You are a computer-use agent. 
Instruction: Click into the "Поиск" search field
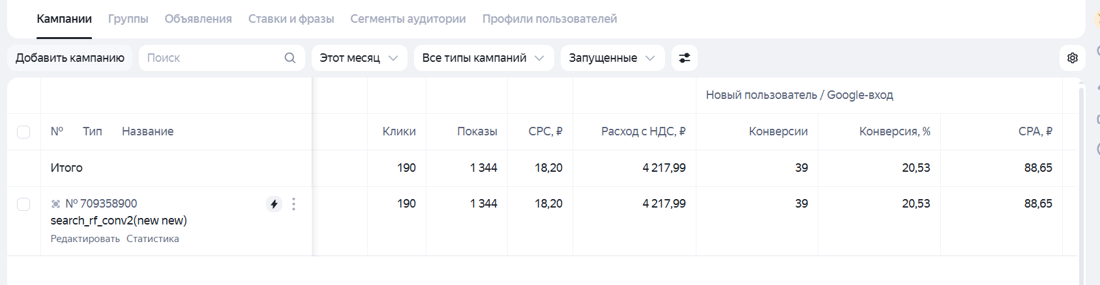pos(212,58)
